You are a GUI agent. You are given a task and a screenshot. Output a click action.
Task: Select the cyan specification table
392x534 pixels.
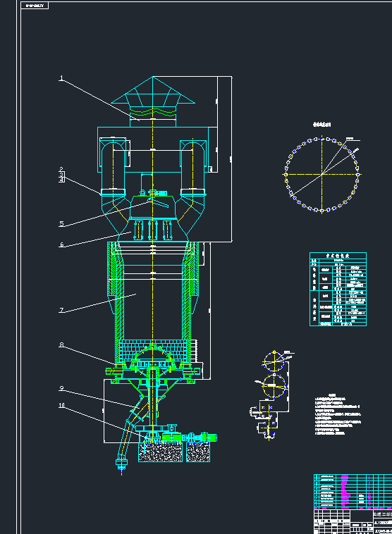tap(338, 289)
